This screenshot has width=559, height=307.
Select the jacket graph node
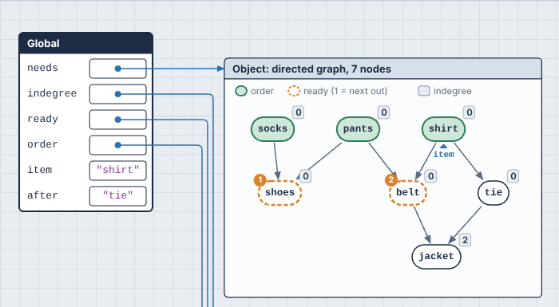(x=436, y=257)
